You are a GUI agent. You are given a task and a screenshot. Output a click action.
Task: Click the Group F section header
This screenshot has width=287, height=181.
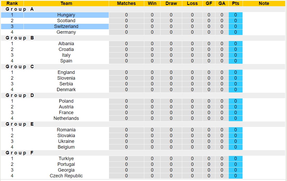[x=20, y=153]
